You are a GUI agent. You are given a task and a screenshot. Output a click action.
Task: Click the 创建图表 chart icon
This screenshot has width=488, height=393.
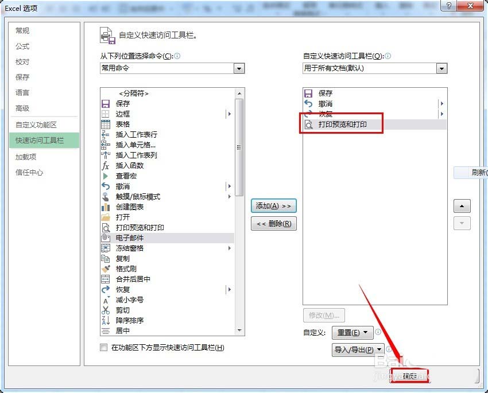106,207
